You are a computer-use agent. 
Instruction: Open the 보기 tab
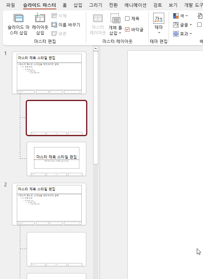pos(173,5)
